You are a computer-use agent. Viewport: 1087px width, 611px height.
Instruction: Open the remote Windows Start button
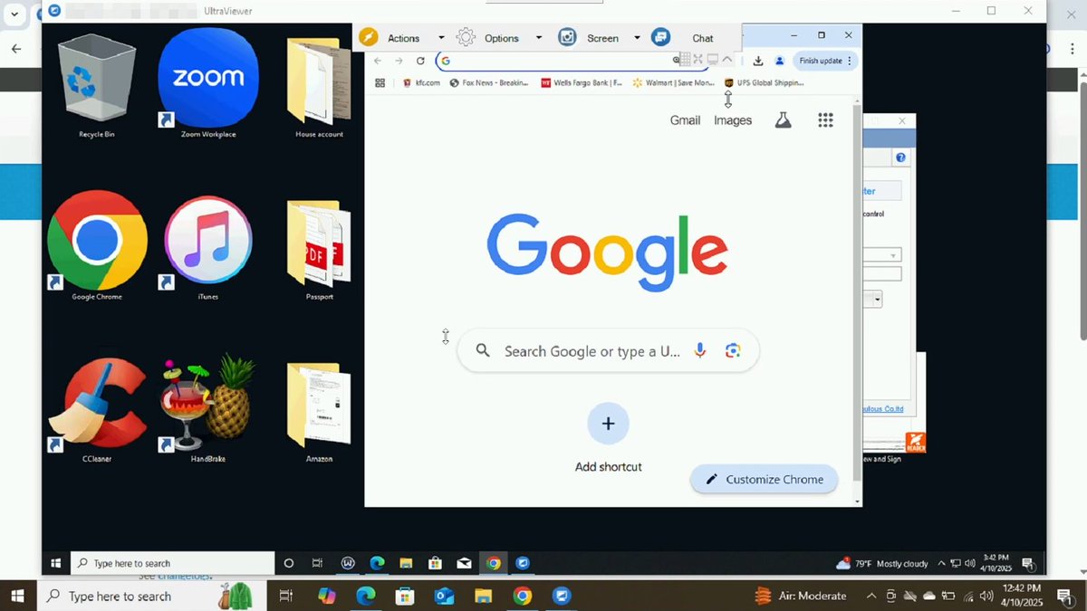pyautogui.click(x=55, y=563)
